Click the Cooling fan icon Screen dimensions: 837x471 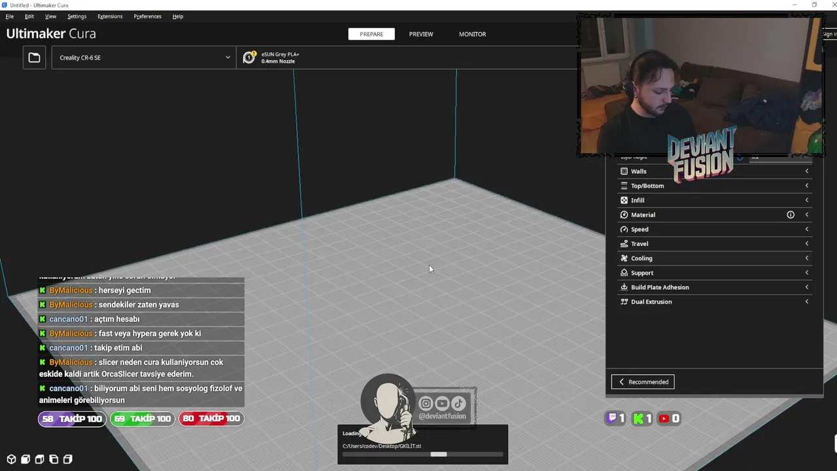[624, 258]
